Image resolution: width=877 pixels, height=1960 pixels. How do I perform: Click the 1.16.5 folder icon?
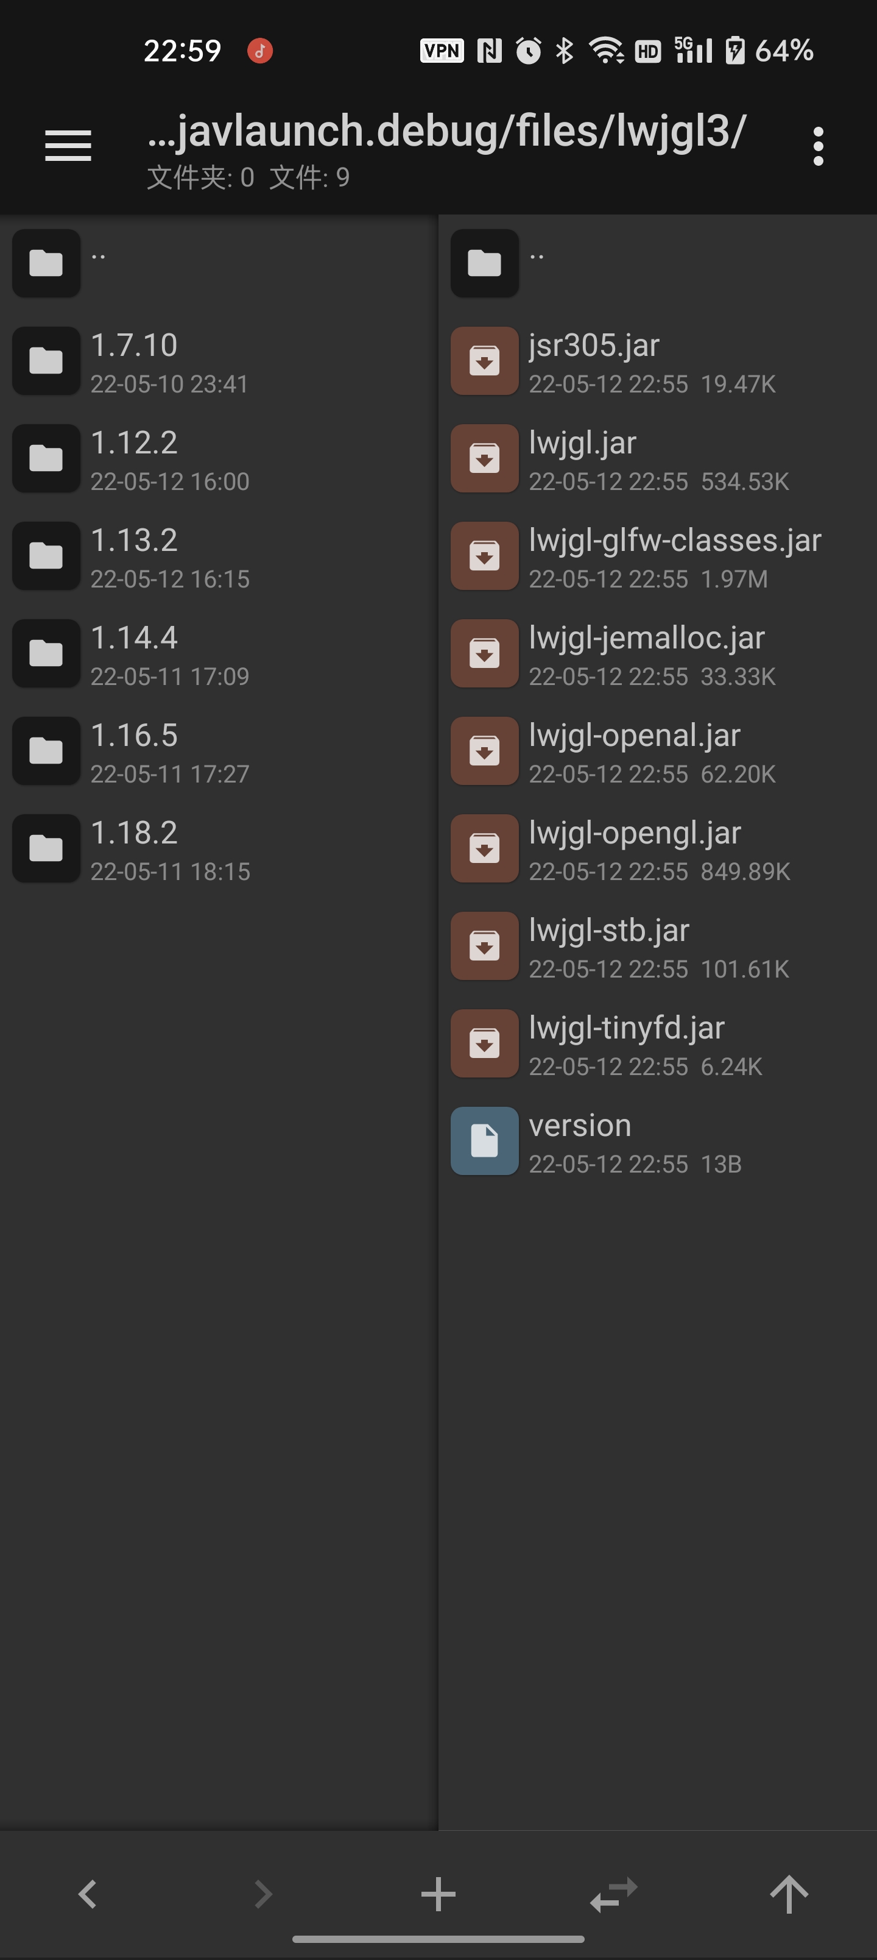click(x=46, y=750)
